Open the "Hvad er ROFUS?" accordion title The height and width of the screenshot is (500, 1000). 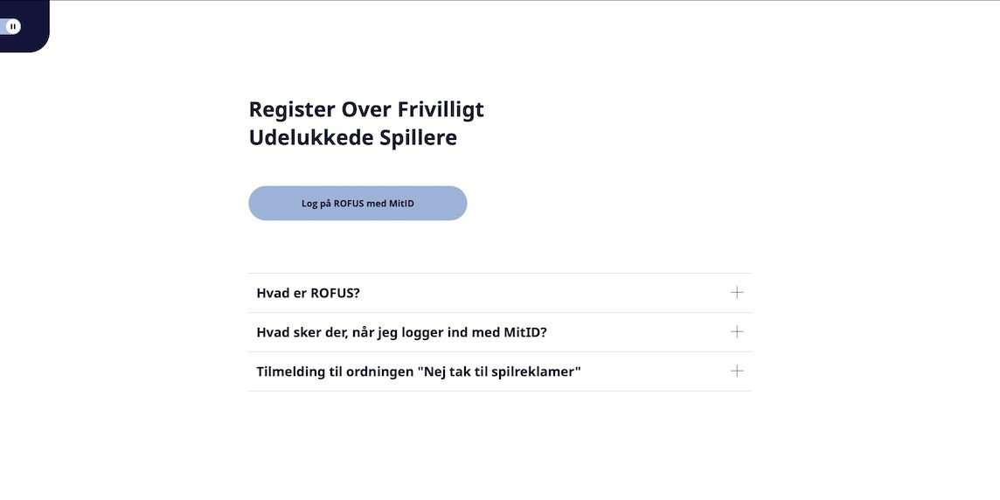(309, 293)
